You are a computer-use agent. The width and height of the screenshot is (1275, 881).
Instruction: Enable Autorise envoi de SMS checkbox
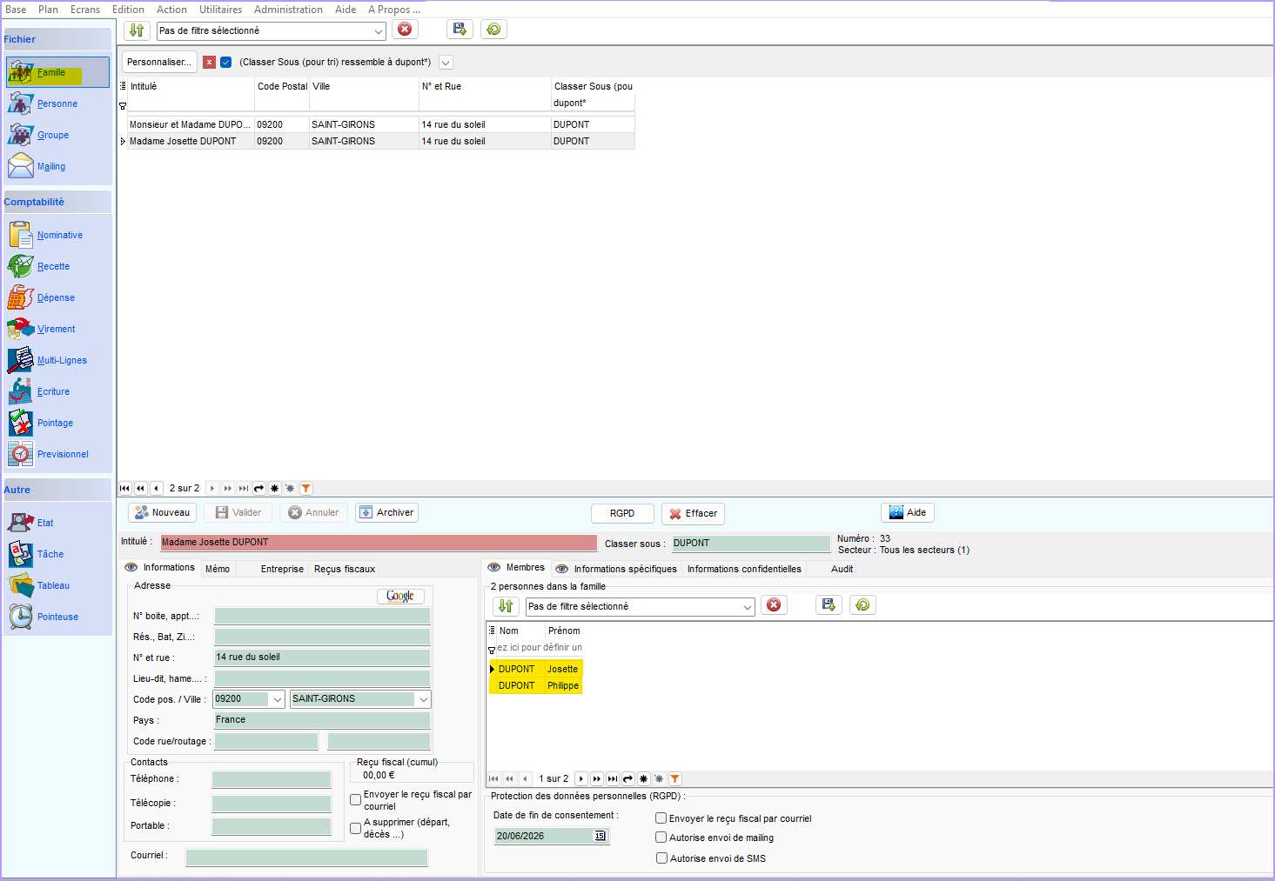[661, 858]
